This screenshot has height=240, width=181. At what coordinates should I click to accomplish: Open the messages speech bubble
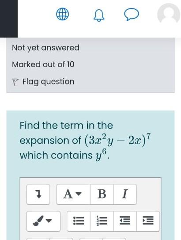click(132, 14)
